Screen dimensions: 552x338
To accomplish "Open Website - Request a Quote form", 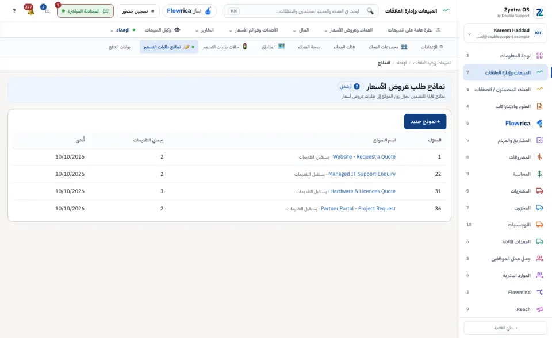I will pyautogui.click(x=364, y=157).
